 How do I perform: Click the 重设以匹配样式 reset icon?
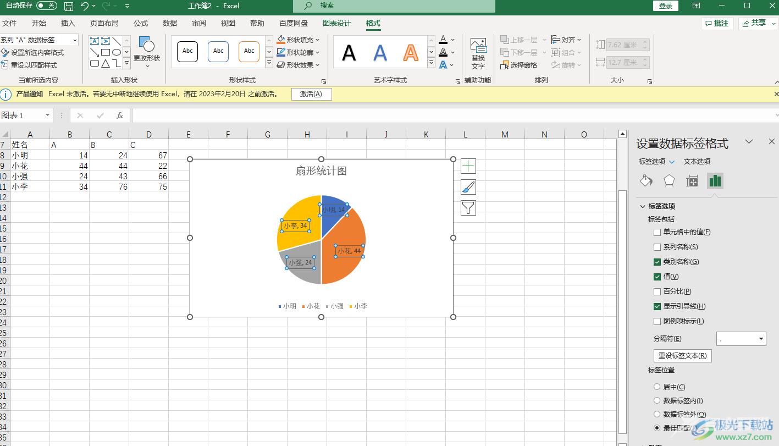click(x=5, y=65)
